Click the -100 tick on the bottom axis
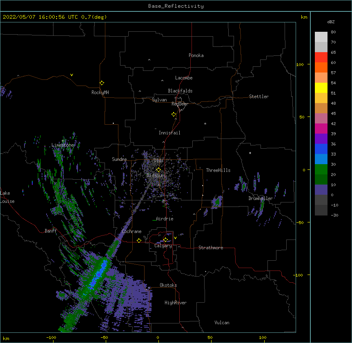This screenshot has height=343, width=352. click(x=51, y=337)
